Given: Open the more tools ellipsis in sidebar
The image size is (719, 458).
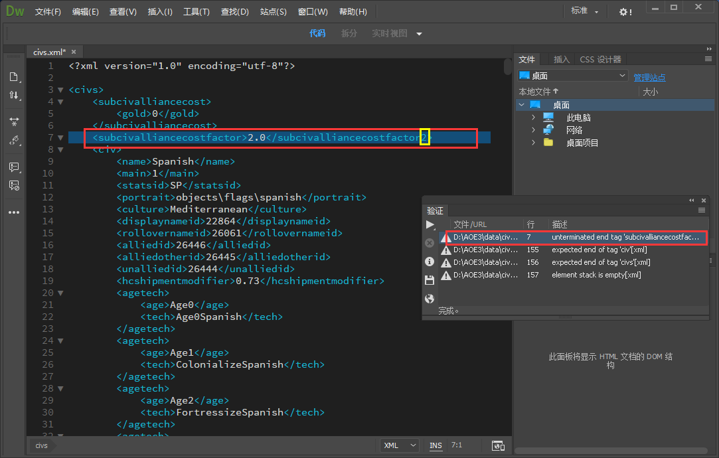Looking at the screenshot, I should [14, 212].
